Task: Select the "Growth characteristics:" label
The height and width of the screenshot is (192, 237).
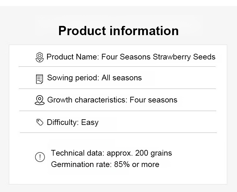Action: (87, 100)
